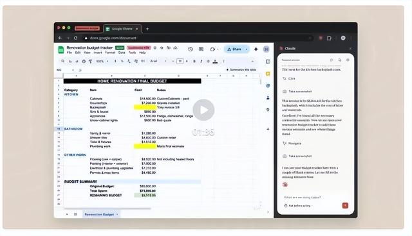The image size is (412, 236).
Task: Open the Tasks icon in side panel
Action: coord(268,86)
